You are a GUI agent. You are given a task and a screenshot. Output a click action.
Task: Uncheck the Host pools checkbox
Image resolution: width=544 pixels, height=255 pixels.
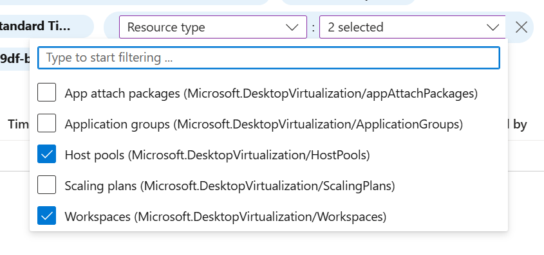(x=46, y=154)
